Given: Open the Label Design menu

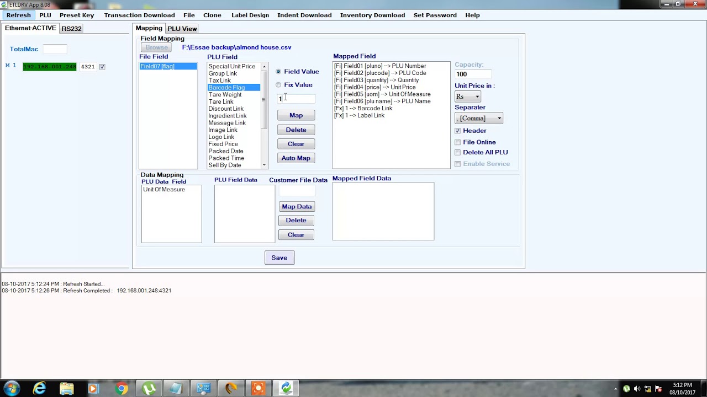Looking at the screenshot, I should tap(250, 15).
